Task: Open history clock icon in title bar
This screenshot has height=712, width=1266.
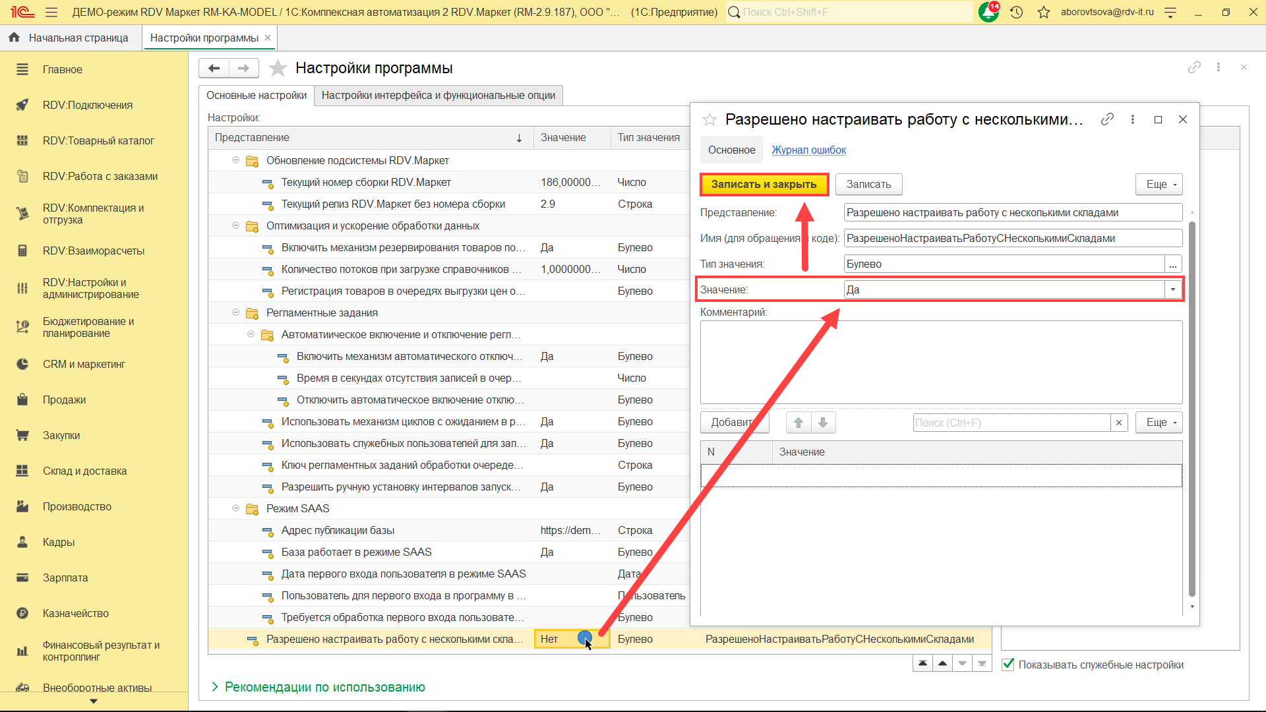Action: coord(1016,12)
